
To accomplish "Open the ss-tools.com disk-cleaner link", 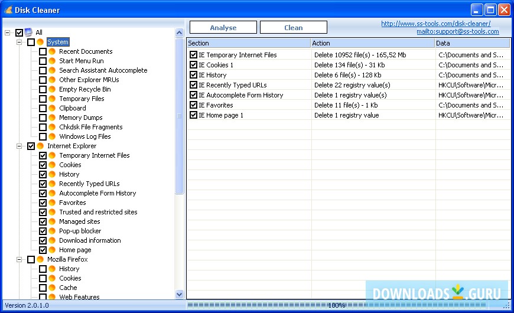I will [x=435, y=24].
